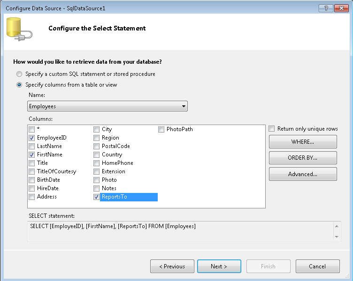The height and width of the screenshot is (281, 353).
Task: Uncheck the highlighted ReportsTo column
Action: tap(96, 197)
